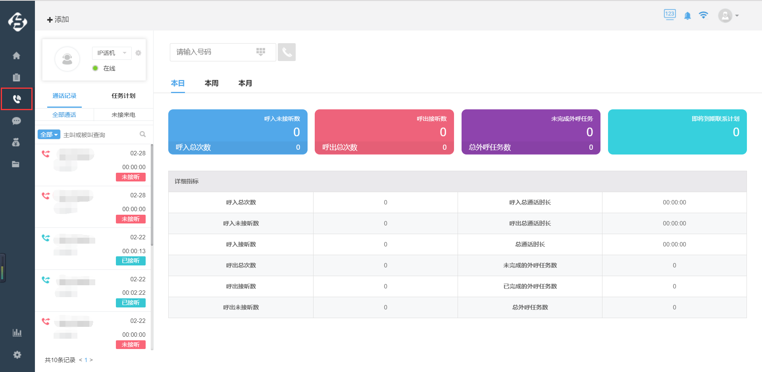Click the 呼出总通话时长 table label
This screenshot has width=762, height=372.
pyautogui.click(x=530, y=223)
